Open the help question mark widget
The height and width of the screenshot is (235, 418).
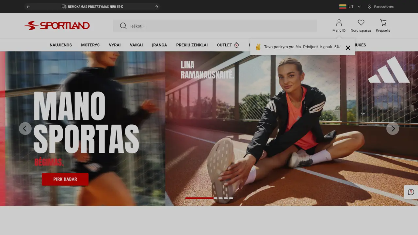coord(411,192)
